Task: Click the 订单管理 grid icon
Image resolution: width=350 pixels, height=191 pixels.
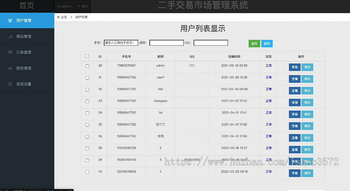Action: point(10,52)
